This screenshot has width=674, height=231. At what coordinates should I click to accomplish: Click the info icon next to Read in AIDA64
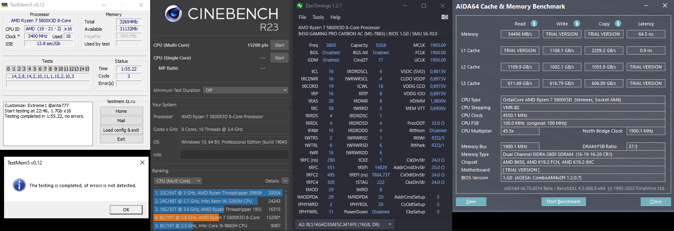pos(534,23)
